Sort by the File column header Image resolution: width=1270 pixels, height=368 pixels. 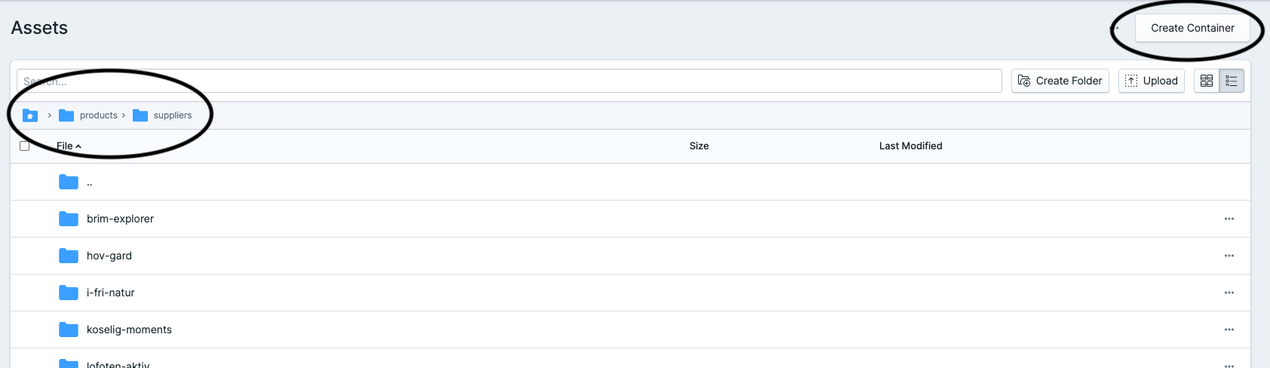tap(66, 146)
